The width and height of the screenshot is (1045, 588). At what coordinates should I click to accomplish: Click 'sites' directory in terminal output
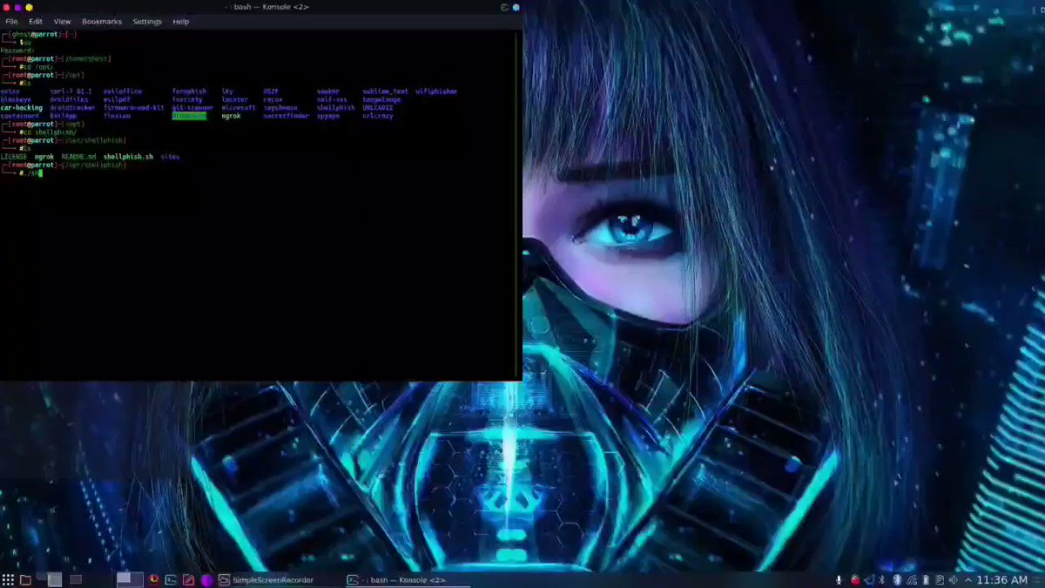coord(170,157)
